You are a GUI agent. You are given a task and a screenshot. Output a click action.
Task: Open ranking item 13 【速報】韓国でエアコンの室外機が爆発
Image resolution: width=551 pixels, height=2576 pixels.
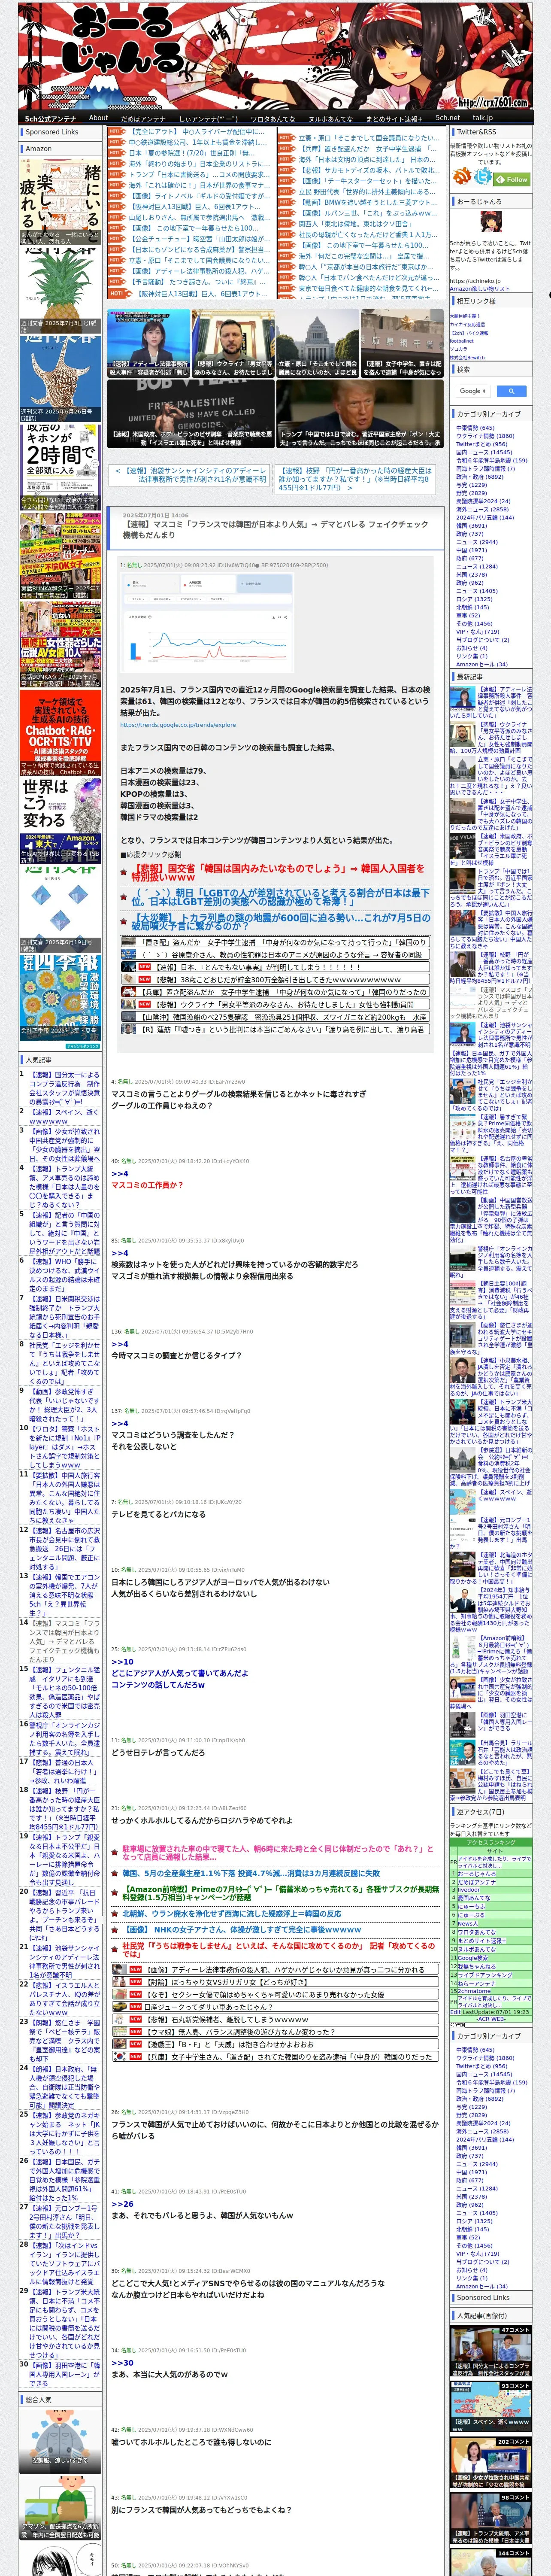coord(64,1596)
